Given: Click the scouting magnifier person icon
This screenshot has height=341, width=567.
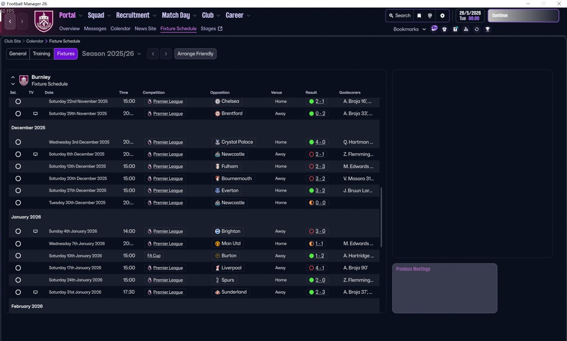Looking at the screenshot, I should 466,29.
